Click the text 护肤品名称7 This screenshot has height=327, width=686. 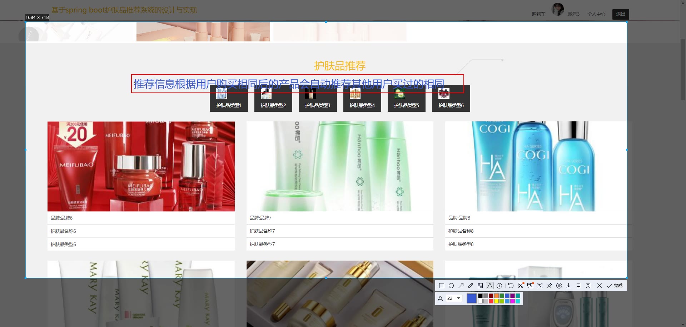(x=262, y=231)
